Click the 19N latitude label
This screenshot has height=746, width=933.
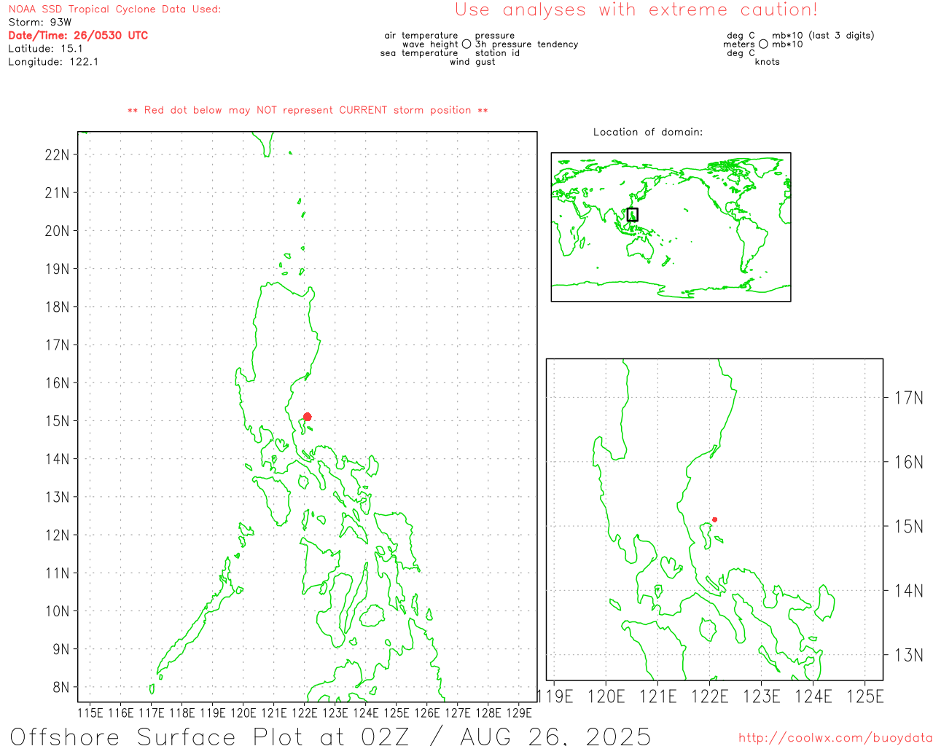coord(57,269)
